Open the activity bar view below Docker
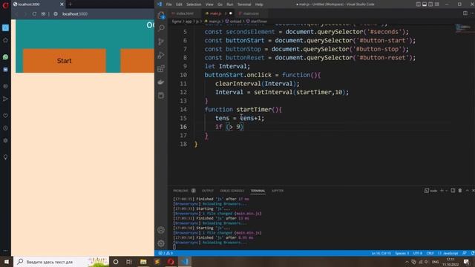The image size is (475, 267). click(x=161, y=96)
